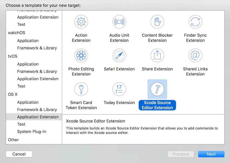The image size is (230, 163).
Task: Click the 'Shared Links Extension' label
Action: [195, 71]
